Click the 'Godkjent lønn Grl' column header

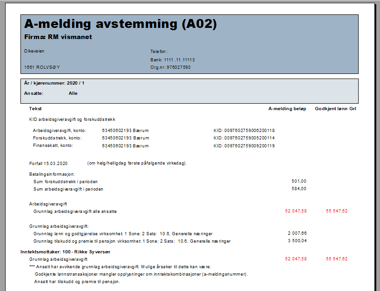coord(335,109)
